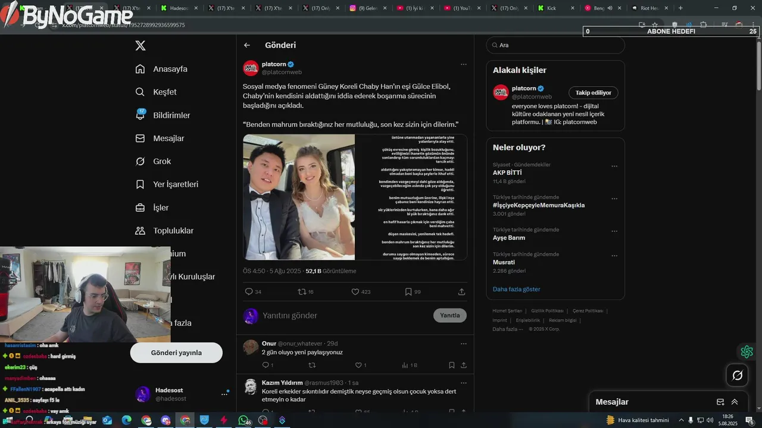Open the Windows notification center
762x428 pixels.
(x=749, y=420)
